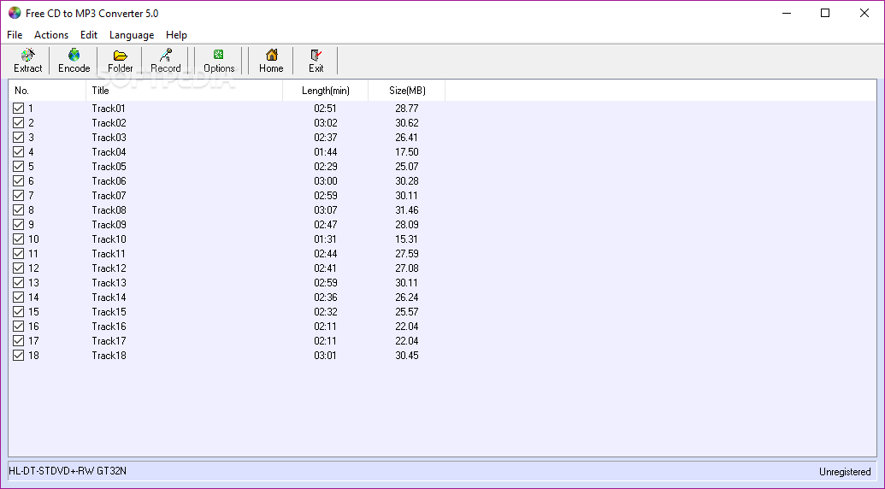
Task: Sort by the Title column header
Action: [x=185, y=91]
